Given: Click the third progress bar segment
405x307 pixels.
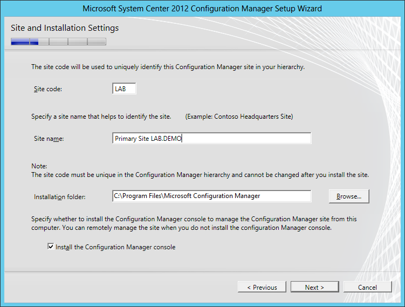Looking at the screenshot, I should tap(58, 42).
